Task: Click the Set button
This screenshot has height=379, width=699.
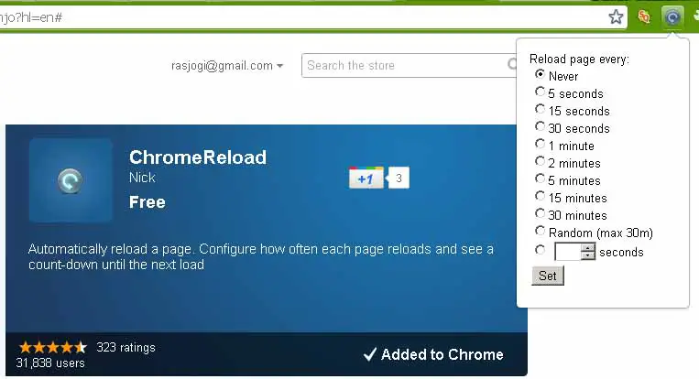Action: click(548, 276)
